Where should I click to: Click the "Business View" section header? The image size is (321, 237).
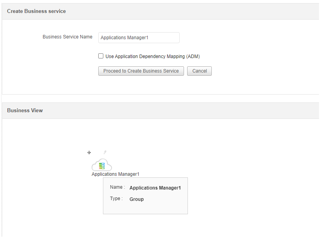pos(25,111)
